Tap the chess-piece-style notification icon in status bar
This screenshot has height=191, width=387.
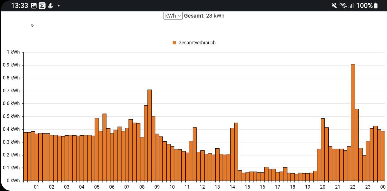(50, 5)
